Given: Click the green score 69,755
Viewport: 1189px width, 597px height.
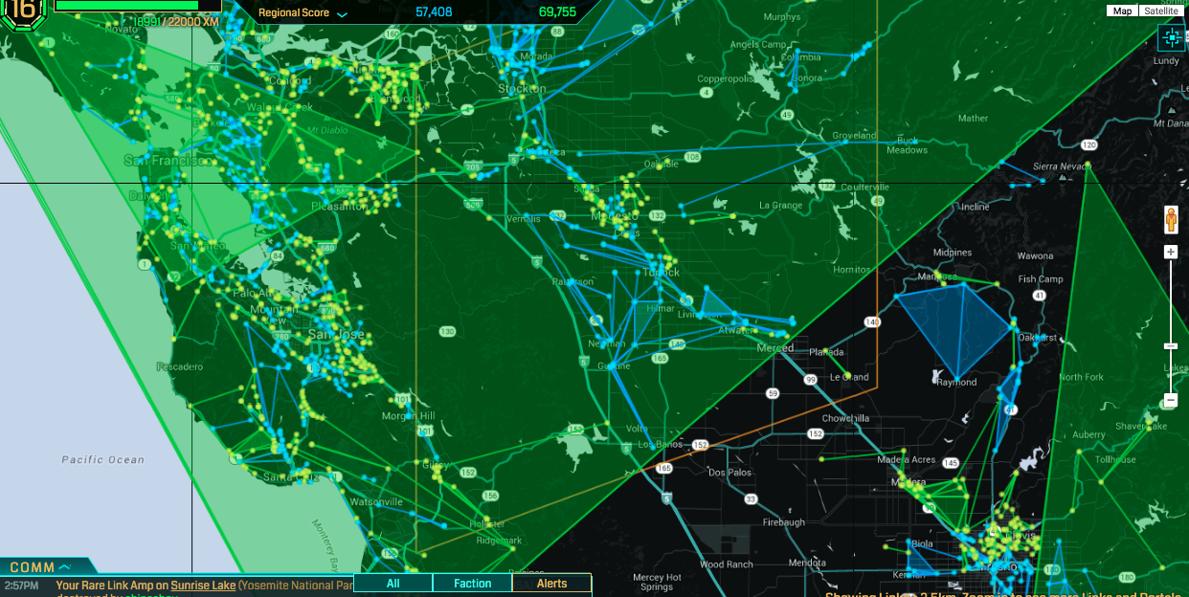Looking at the screenshot, I should pyautogui.click(x=557, y=12).
